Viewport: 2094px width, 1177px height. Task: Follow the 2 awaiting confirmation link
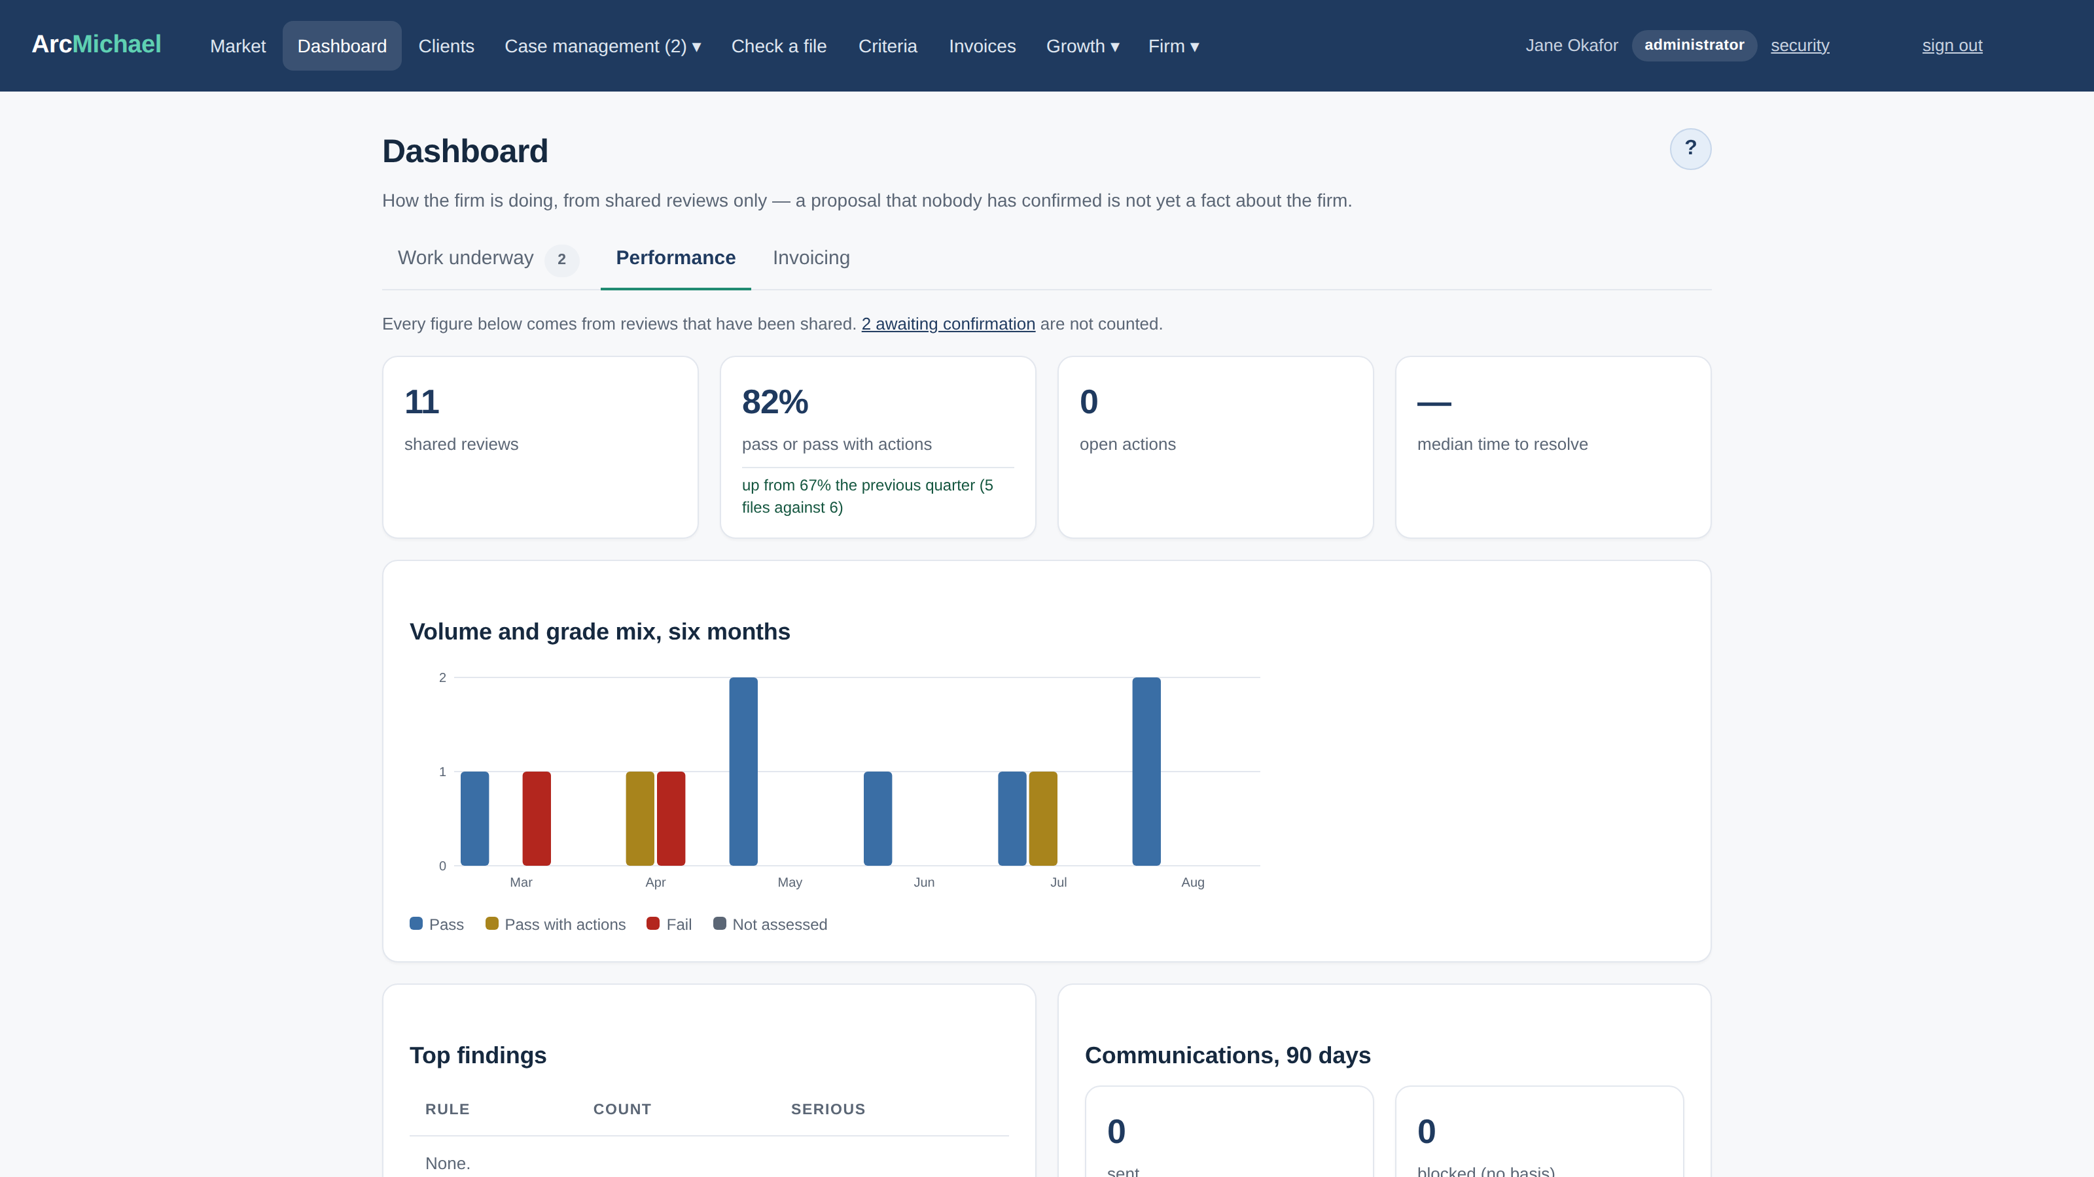tap(948, 324)
